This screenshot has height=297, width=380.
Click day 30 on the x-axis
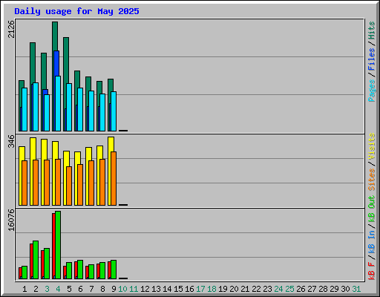tap(345, 289)
